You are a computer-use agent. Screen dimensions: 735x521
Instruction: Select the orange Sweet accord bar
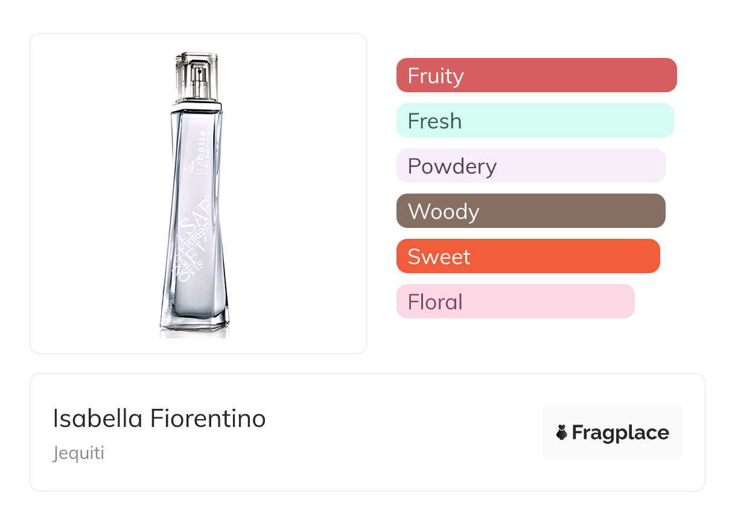coord(528,256)
